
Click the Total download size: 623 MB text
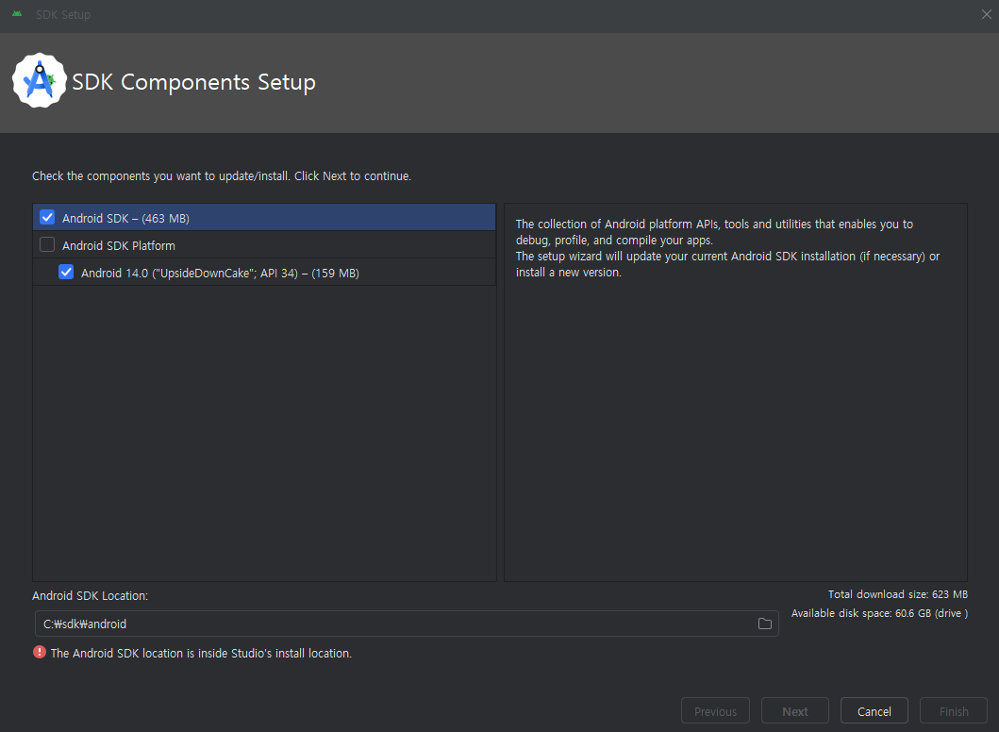898,594
